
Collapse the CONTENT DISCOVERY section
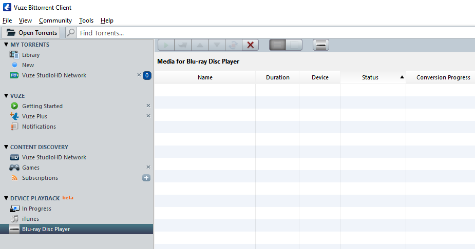6,147
